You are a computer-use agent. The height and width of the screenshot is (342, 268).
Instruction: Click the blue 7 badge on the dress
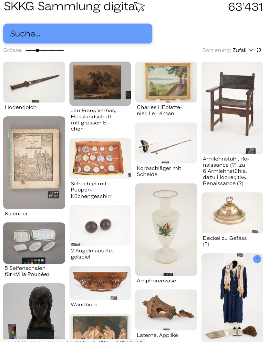coord(257,259)
